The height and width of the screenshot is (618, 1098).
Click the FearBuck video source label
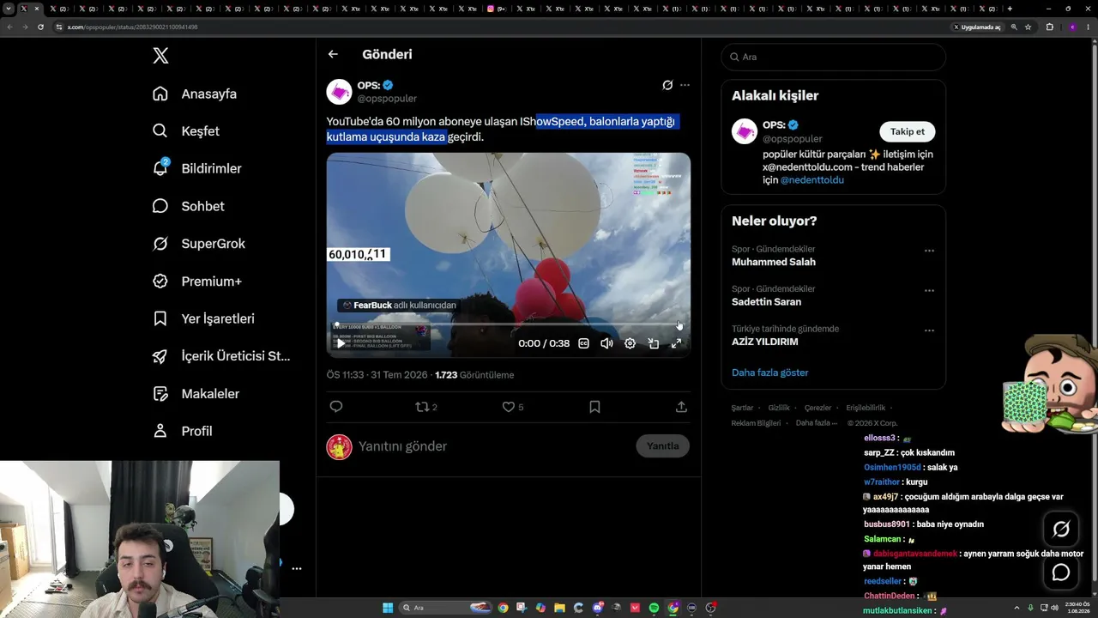click(399, 305)
